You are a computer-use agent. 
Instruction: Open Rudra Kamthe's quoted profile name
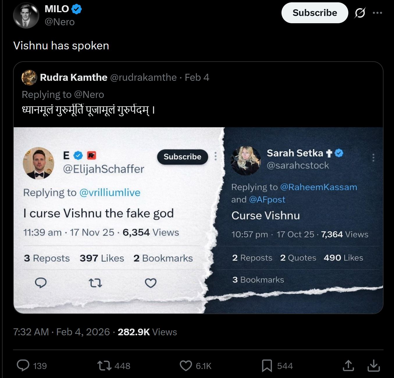(x=74, y=77)
